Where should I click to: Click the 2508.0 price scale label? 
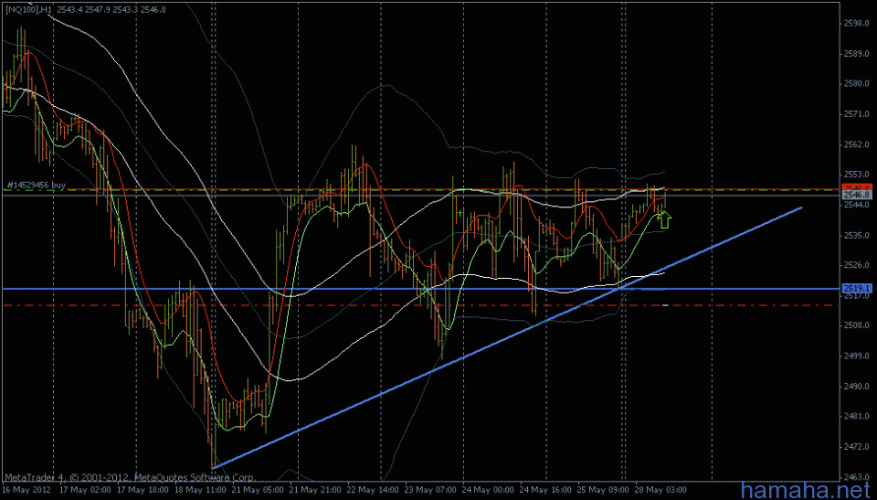tap(858, 325)
